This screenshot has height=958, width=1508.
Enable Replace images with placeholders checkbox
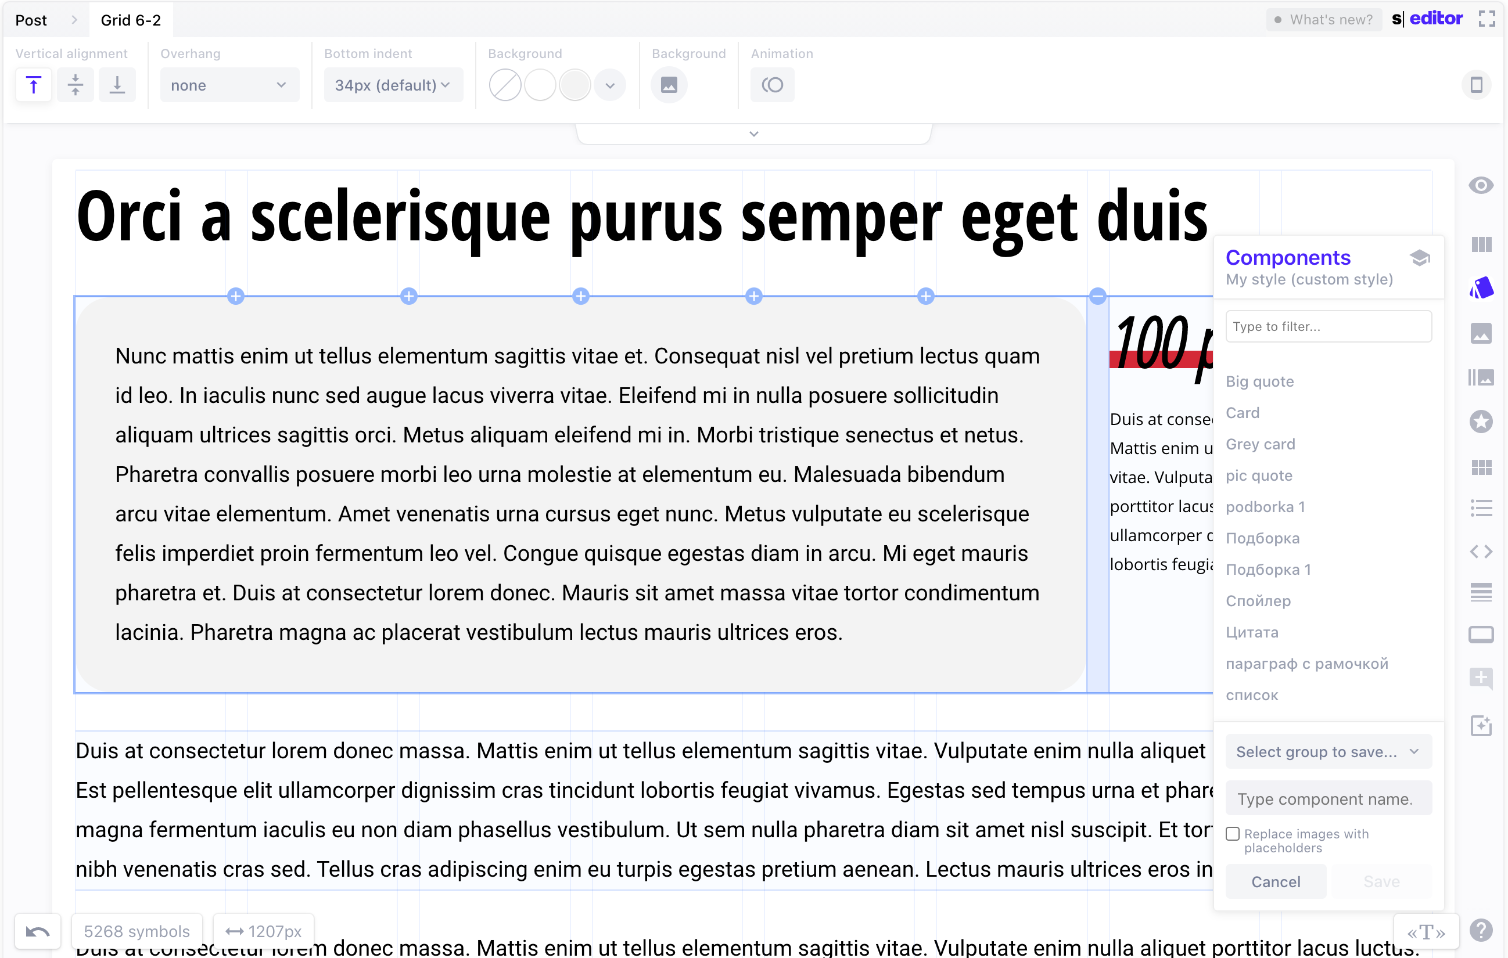1233,834
